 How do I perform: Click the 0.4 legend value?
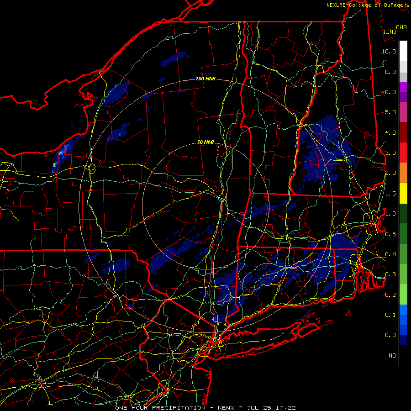[x=390, y=254]
